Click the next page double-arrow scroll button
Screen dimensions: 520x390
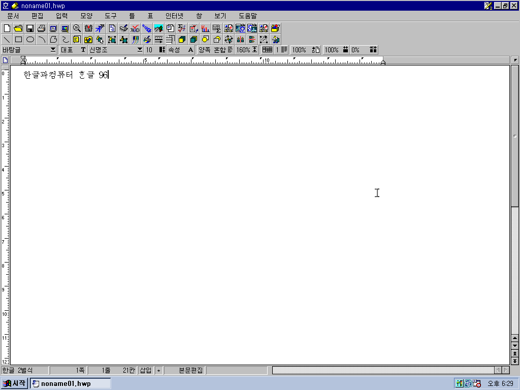(515, 361)
